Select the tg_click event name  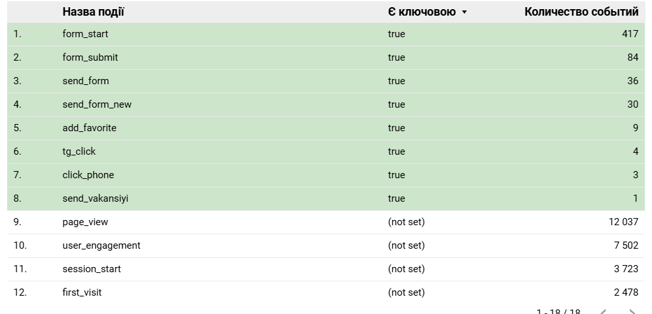pos(79,151)
